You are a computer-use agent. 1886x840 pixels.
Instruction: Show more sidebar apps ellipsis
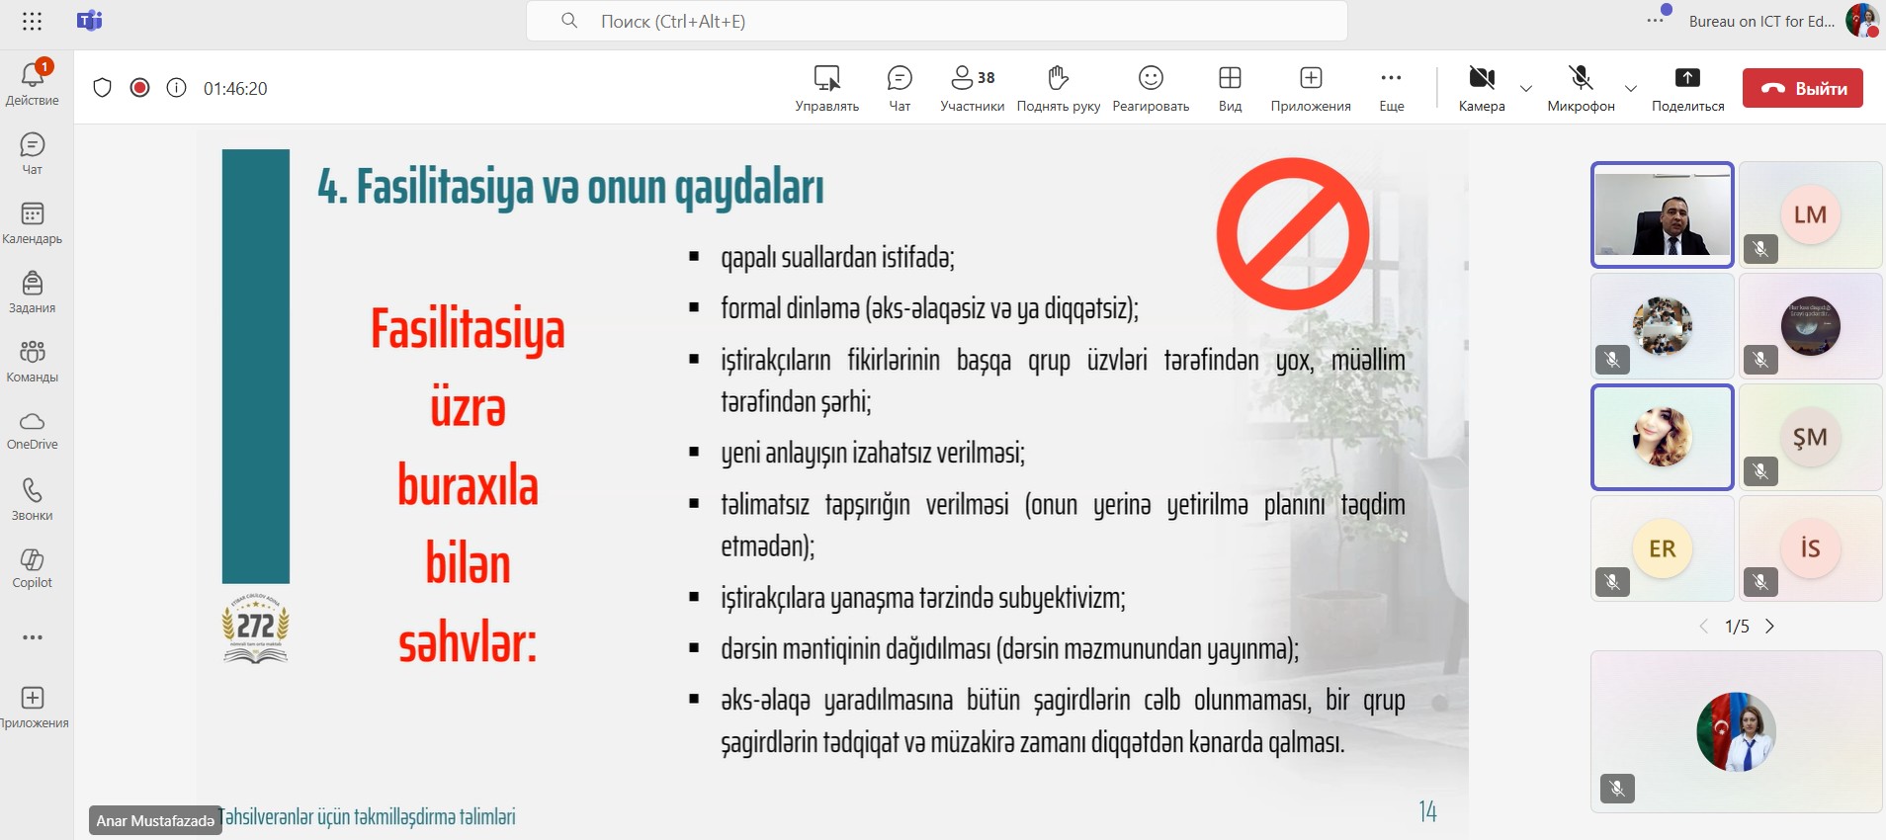point(33,637)
